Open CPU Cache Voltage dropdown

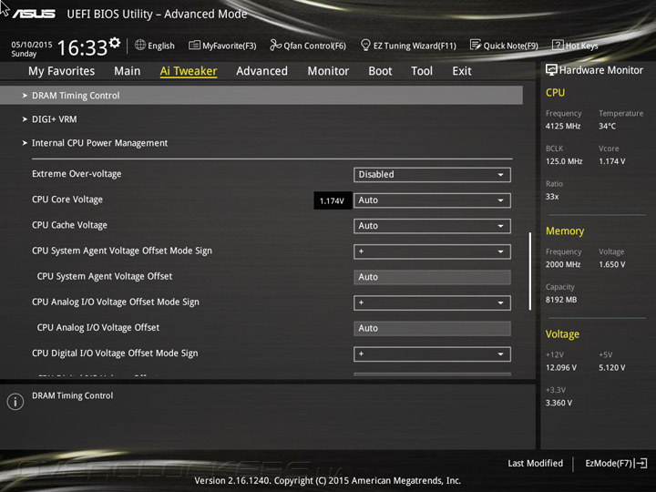432,226
